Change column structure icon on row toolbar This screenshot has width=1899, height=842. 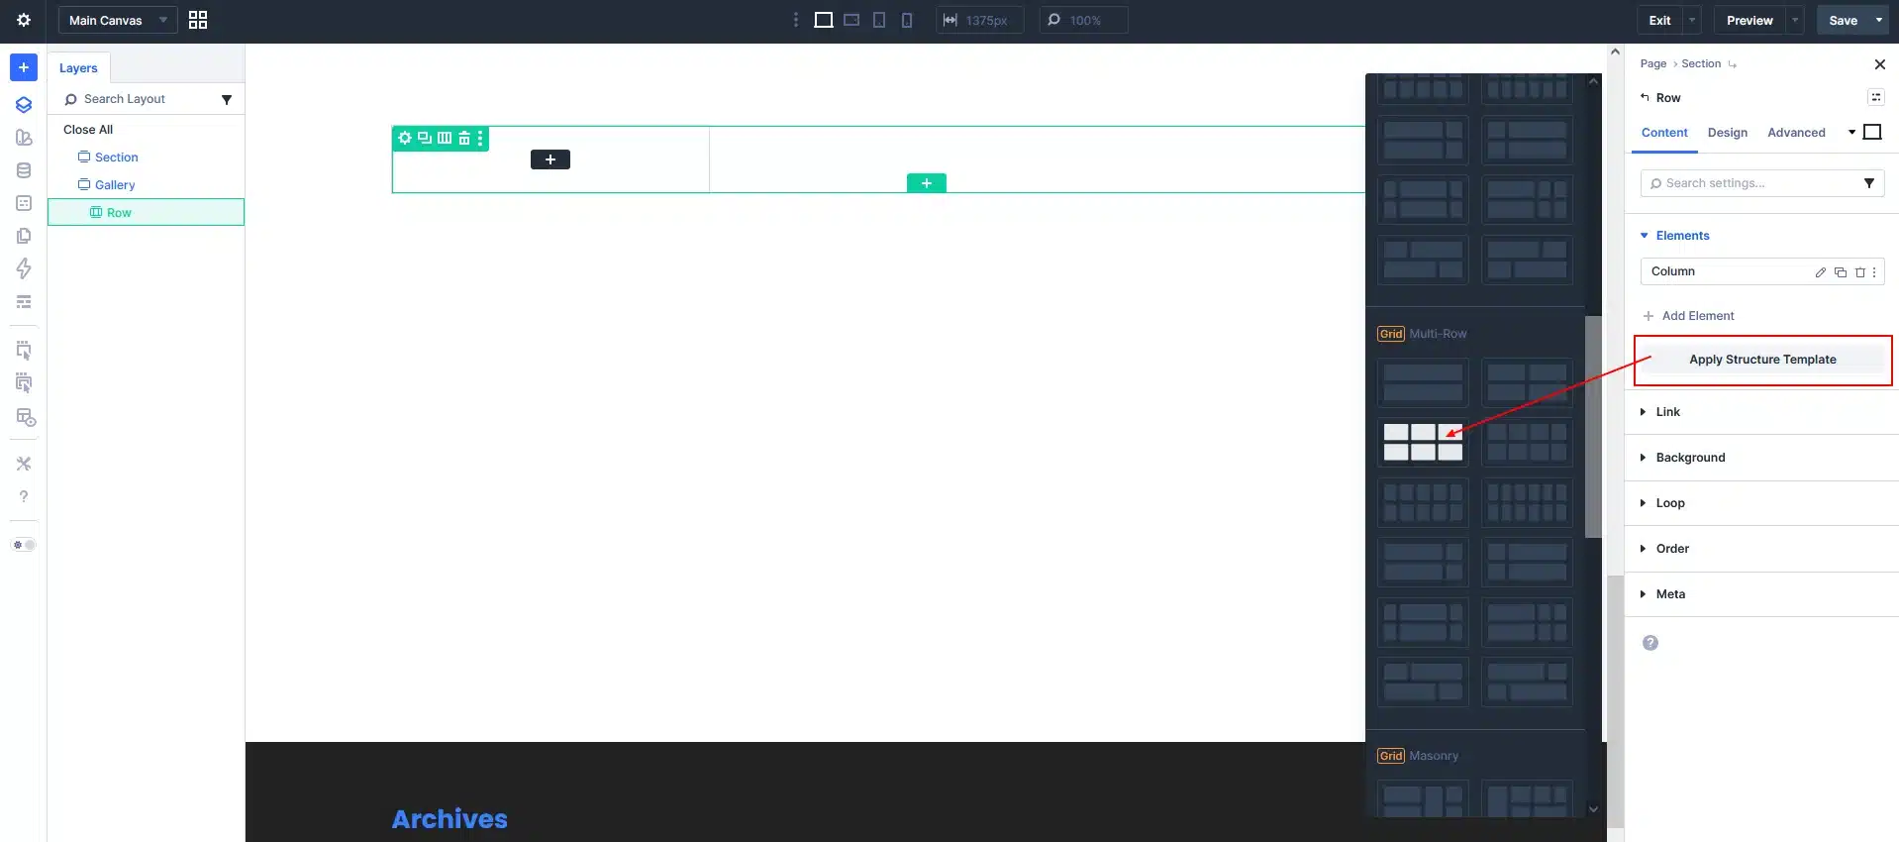click(445, 138)
